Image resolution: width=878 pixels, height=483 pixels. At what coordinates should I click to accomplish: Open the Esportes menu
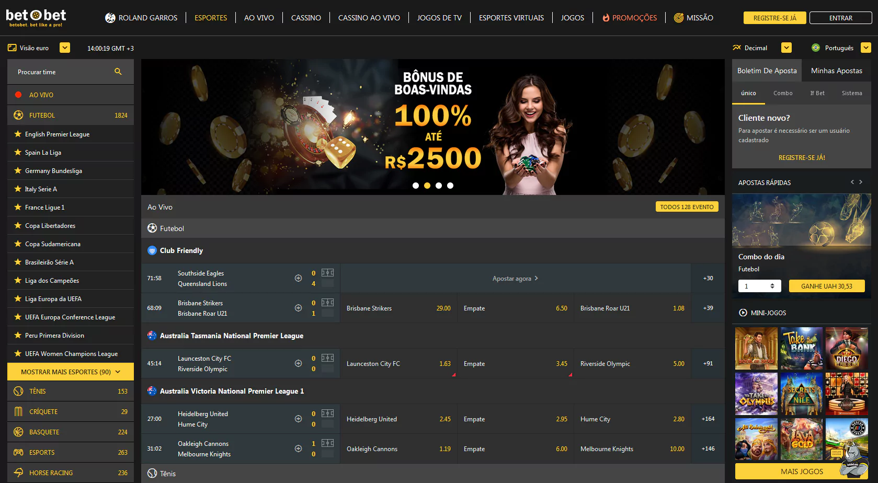(x=211, y=18)
